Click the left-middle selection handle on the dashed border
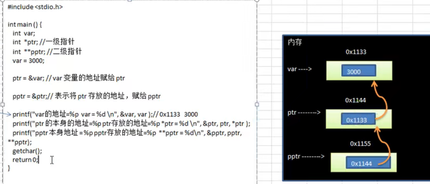 (x=3, y=105)
